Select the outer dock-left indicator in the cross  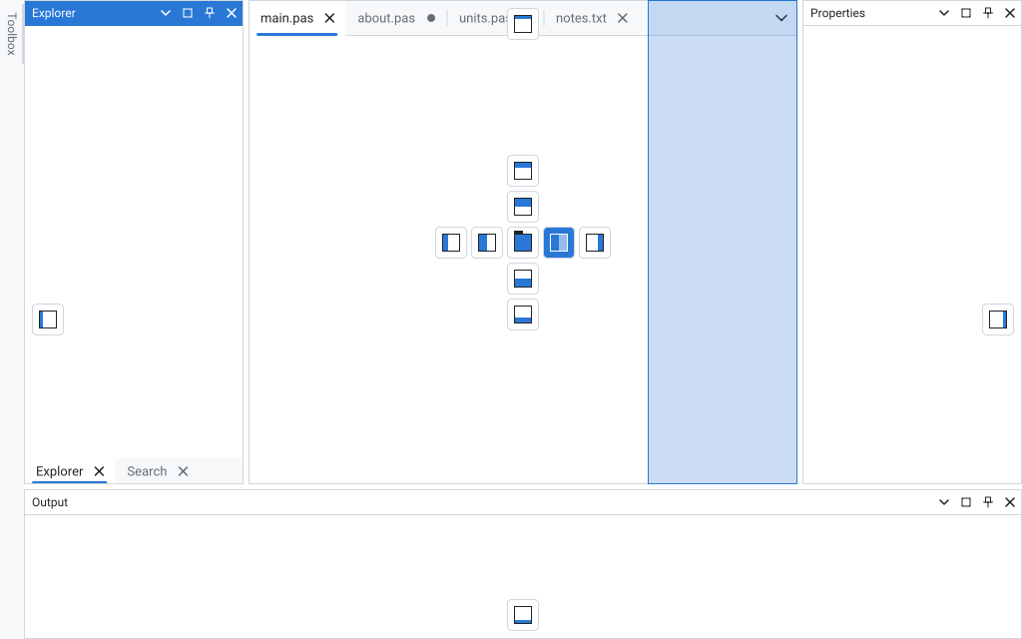(451, 243)
